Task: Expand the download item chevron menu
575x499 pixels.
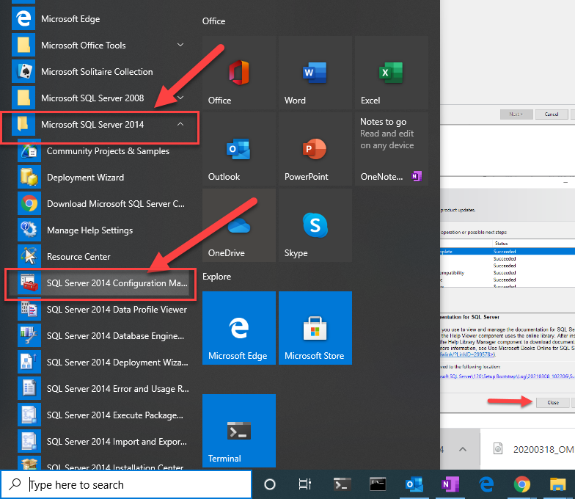Action: click(x=463, y=449)
